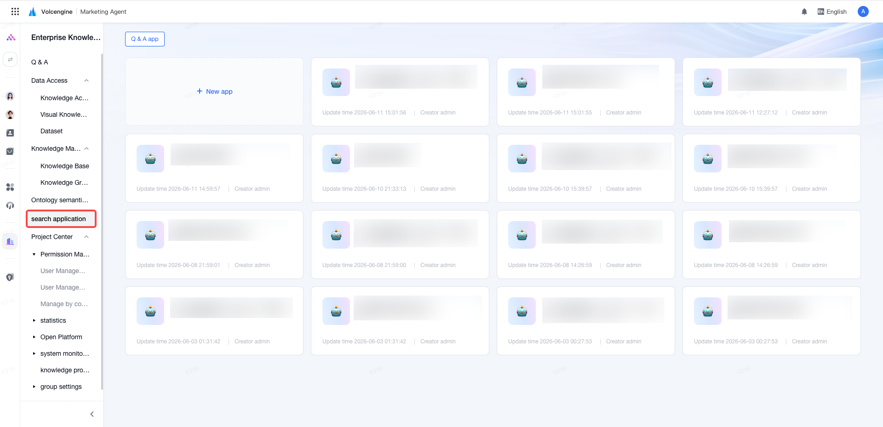
Task: Open the shield security icon in sidebar
Action: pos(10,277)
